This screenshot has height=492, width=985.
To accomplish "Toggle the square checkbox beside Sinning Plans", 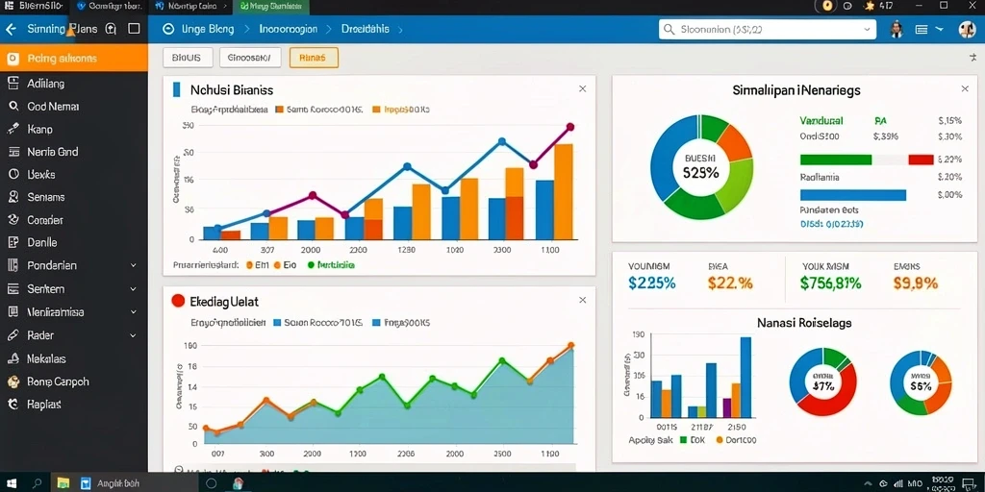I will pos(134,29).
